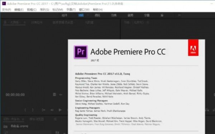Click the Engineering Managers heading above 'Raq Santo Tomas'

point(87,108)
